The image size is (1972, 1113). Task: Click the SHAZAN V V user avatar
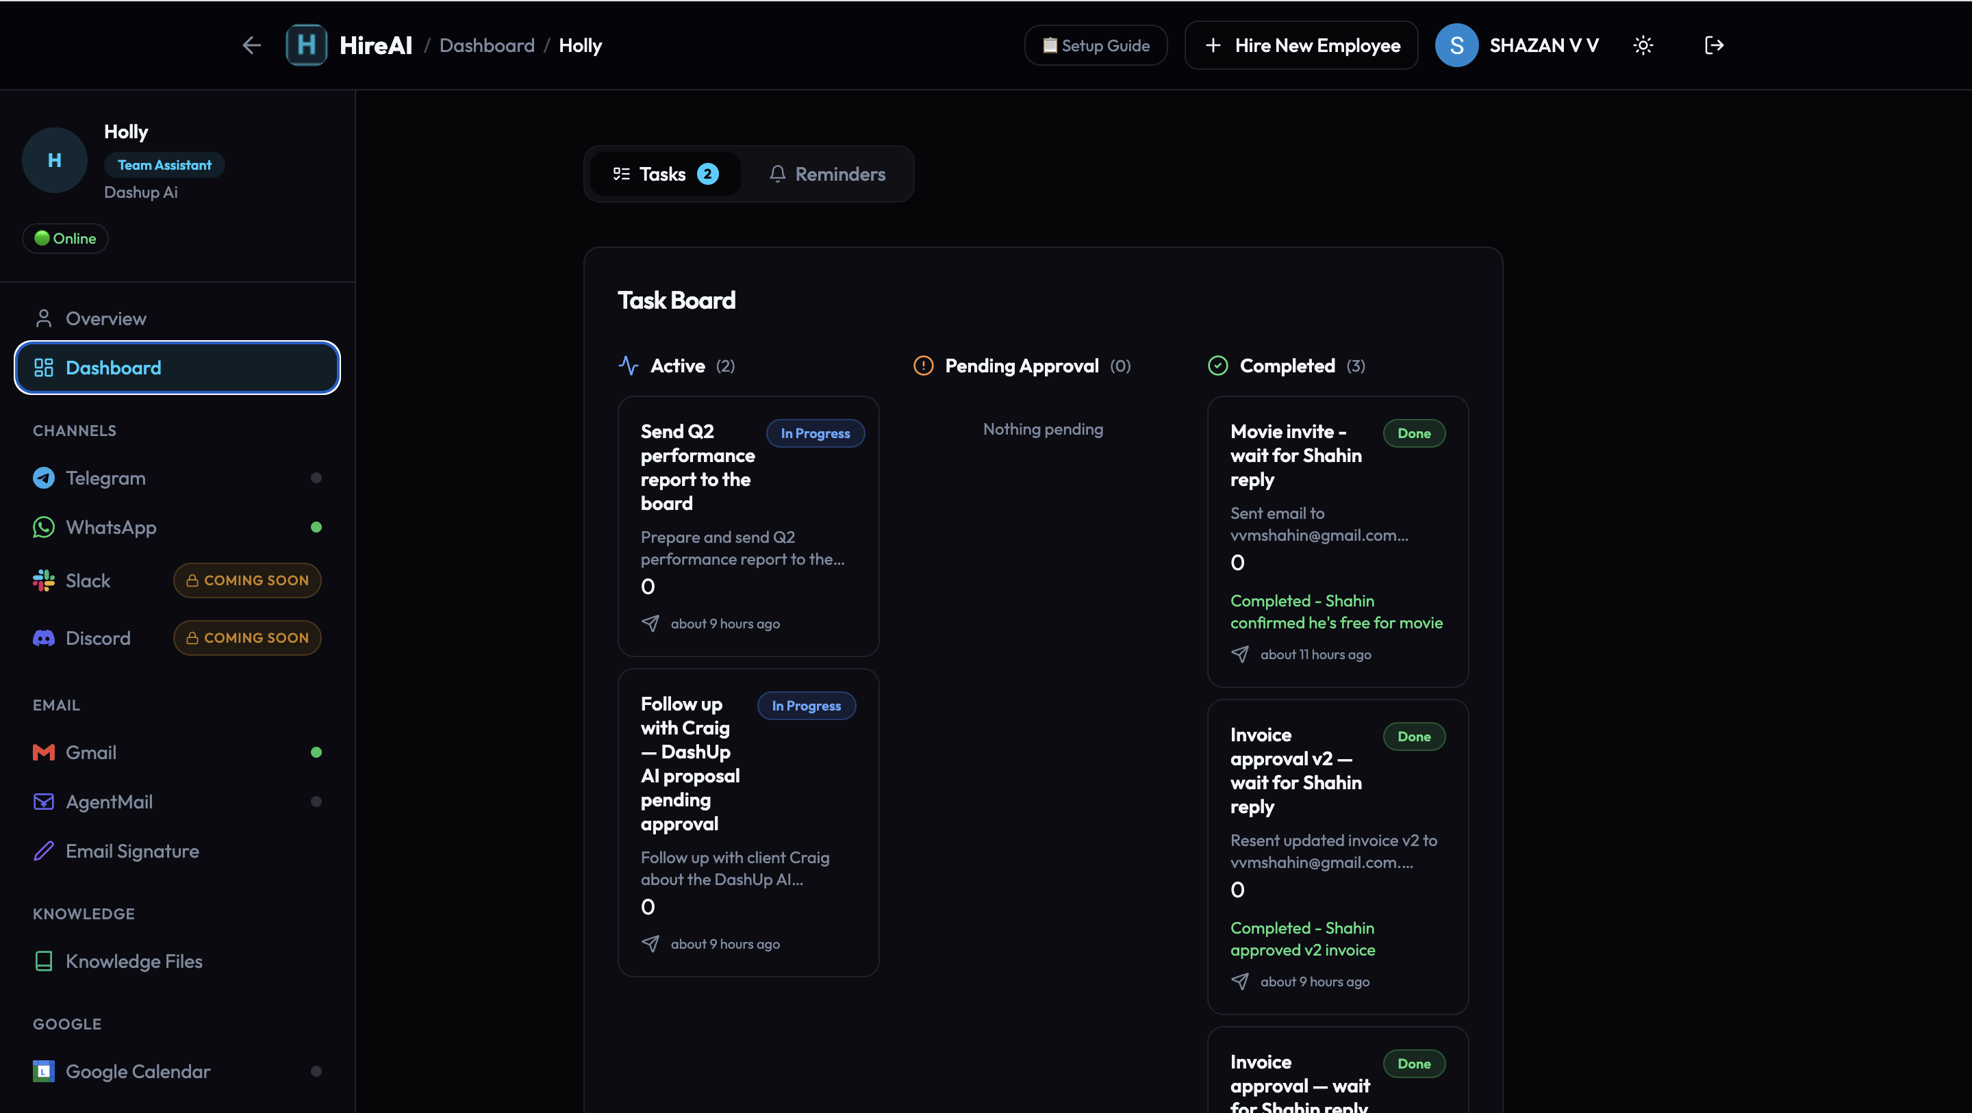pyautogui.click(x=1456, y=45)
